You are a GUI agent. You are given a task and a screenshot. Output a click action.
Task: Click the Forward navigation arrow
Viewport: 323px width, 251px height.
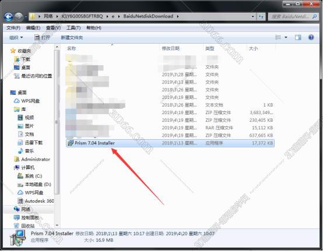[19, 16]
